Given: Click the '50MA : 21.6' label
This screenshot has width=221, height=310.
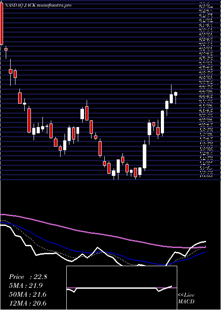Looking at the screenshot, I should click(x=27, y=294).
